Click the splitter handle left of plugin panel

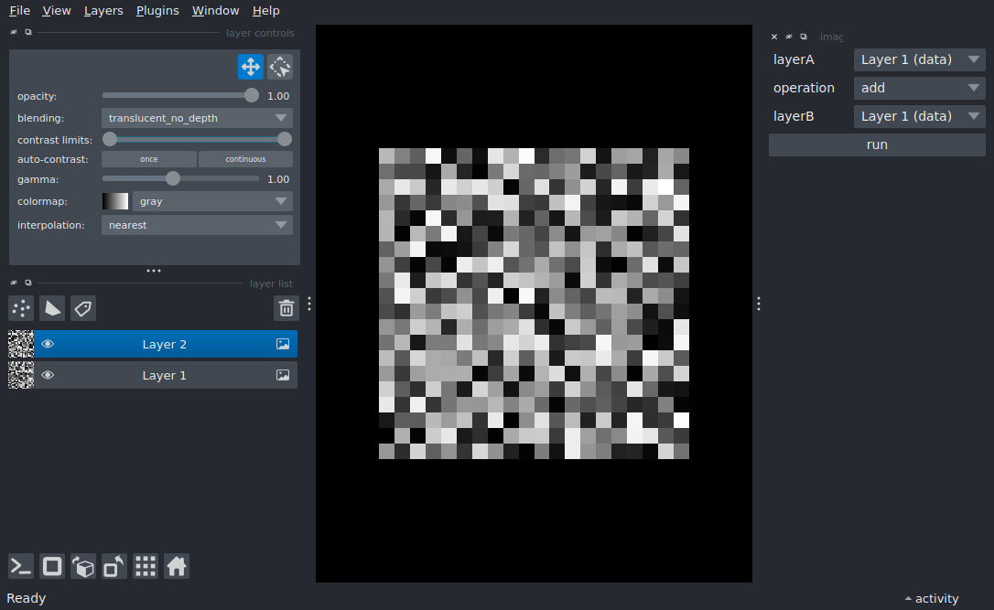(758, 304)
